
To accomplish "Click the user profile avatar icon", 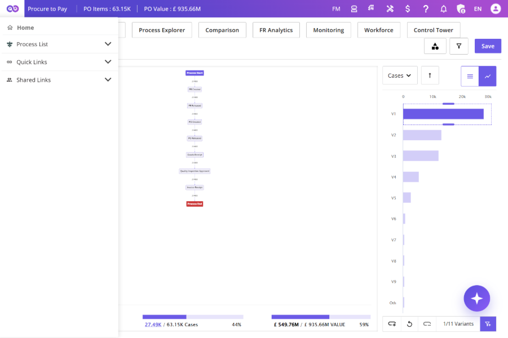I will (496, 9).
